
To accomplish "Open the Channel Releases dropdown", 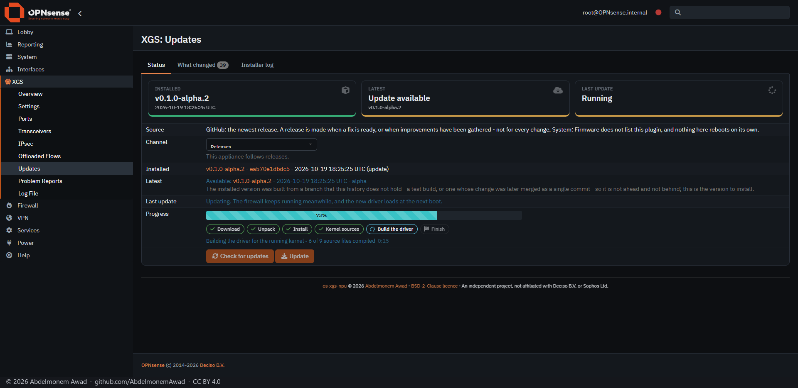I will coord(261,144).
